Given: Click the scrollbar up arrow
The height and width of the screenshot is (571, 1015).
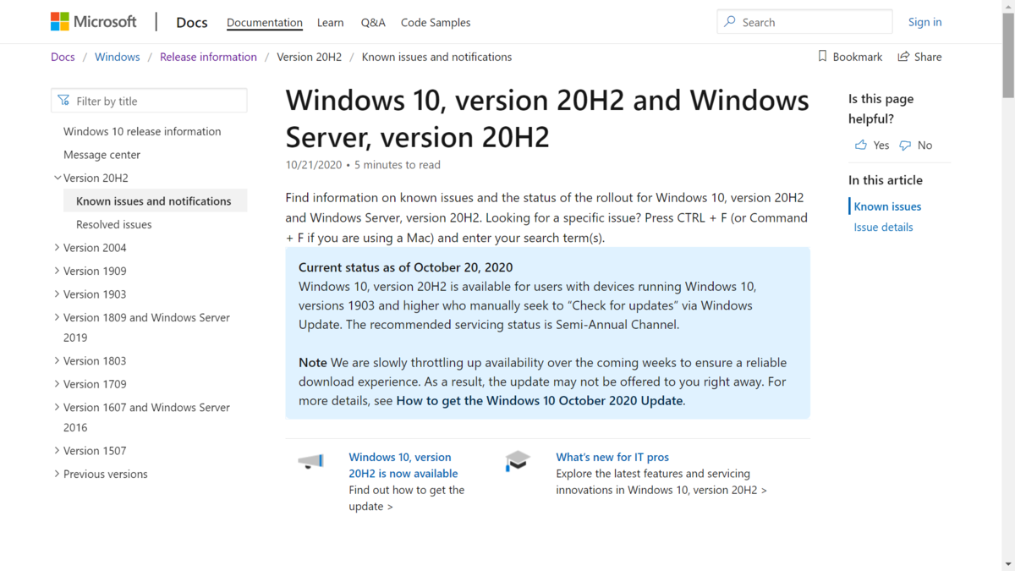Looking at the screenshot, I should coord(1008,5).
